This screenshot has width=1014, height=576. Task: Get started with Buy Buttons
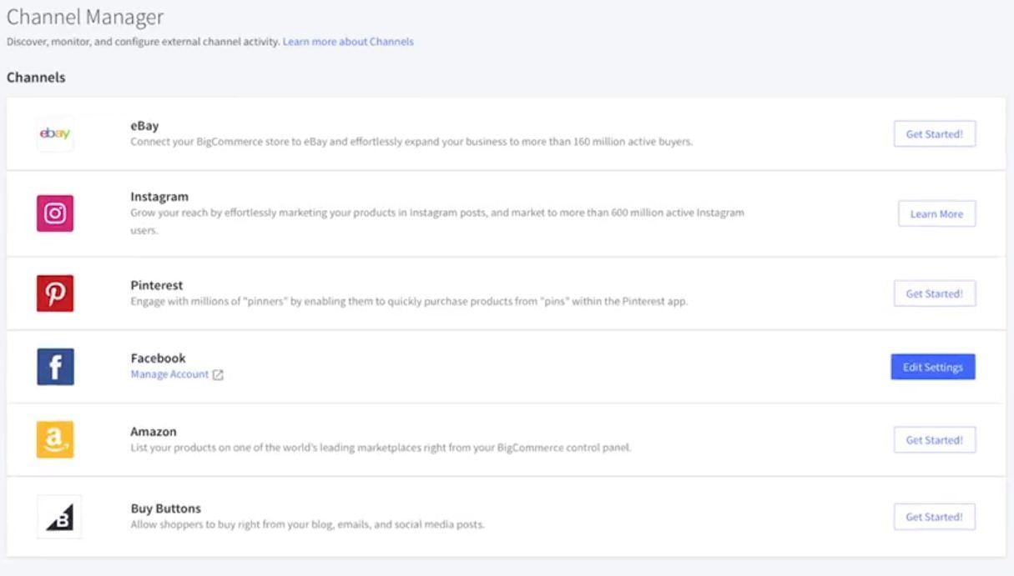pyautogui.click(x=935, y=517)
